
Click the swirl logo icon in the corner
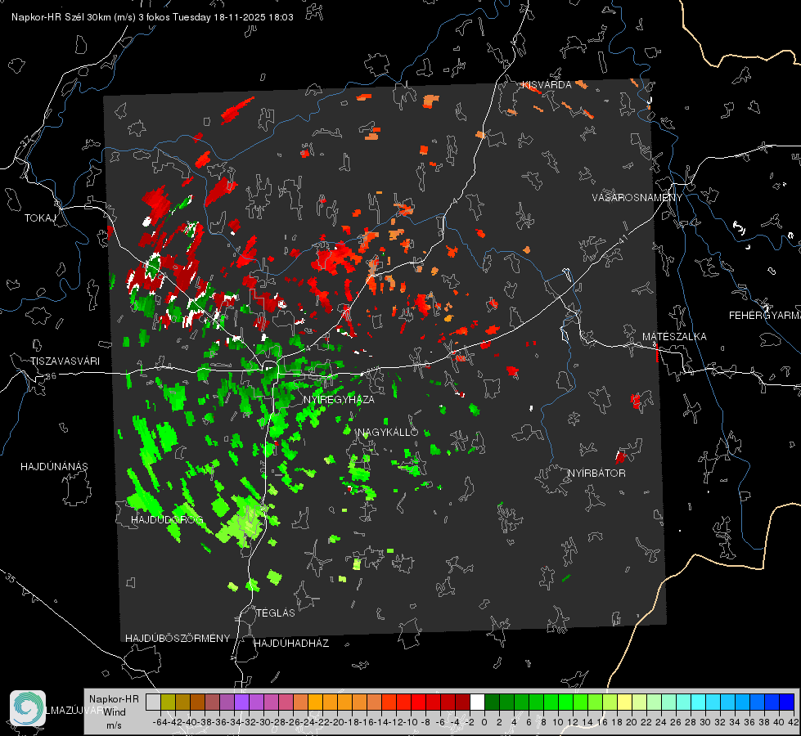coord(28,708)
